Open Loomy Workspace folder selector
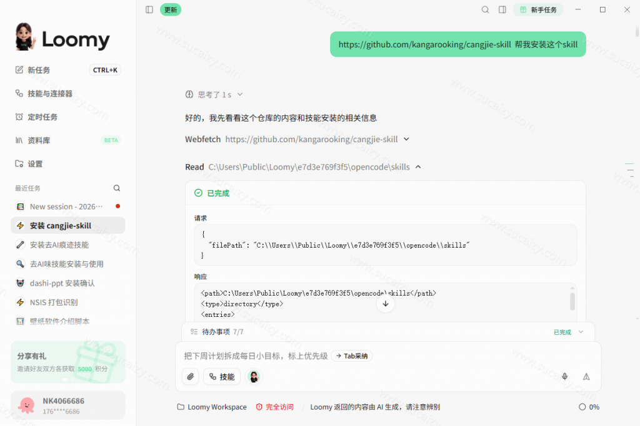This screenshot has height=426, width=640. click(x=212, y=407)
